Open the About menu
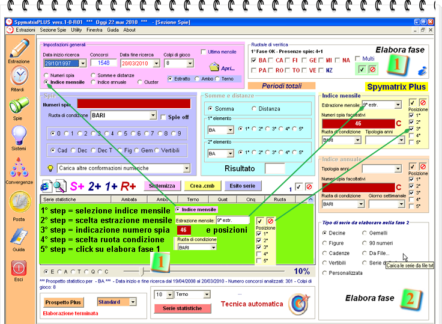Image resolution: width=442 pixels, height=324 pixels. click(x=129, y=30)
